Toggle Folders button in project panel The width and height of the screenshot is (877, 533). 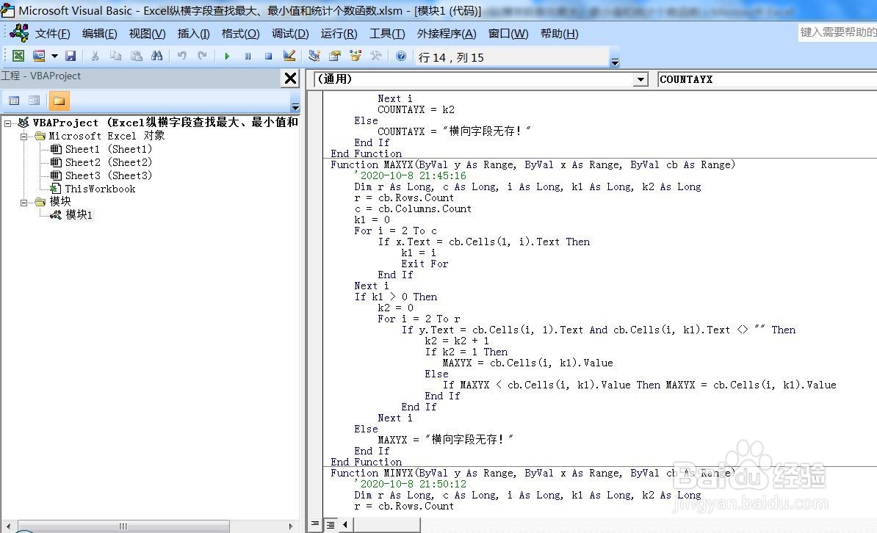[59, 101]
